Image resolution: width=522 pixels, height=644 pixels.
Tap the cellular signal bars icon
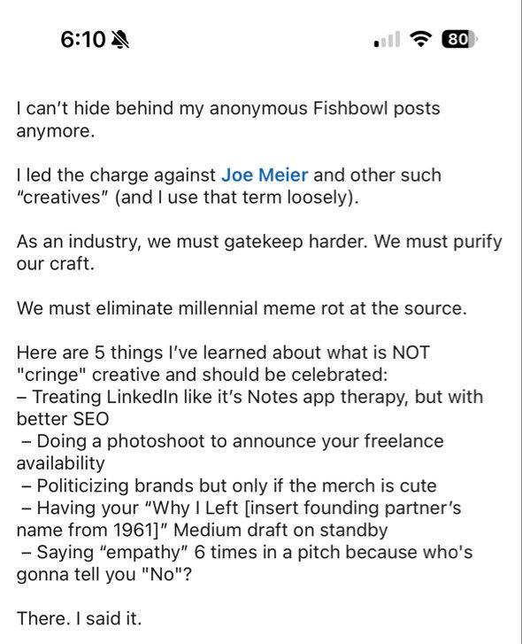click(x=387, y=40)
